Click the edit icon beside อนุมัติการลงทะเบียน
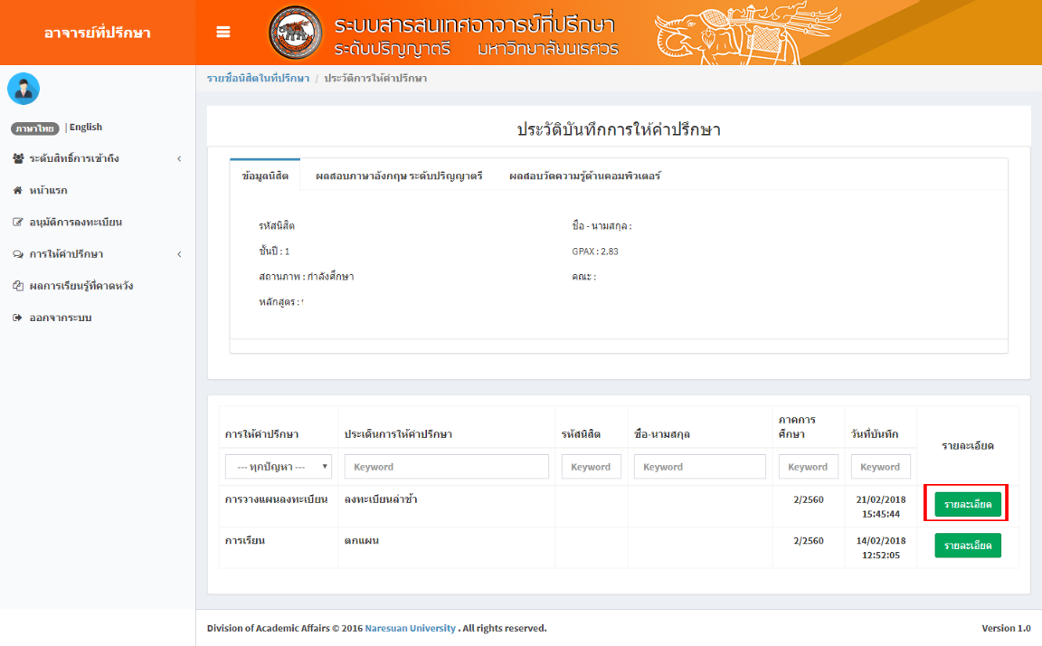Viewport: 1042px width, 646px height. pyautogui.click(x=17, y=223)
